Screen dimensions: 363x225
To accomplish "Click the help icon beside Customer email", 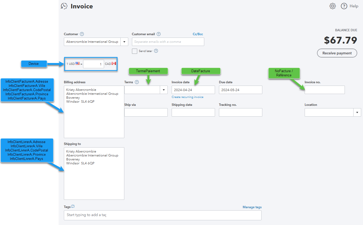I will (159, 34).
